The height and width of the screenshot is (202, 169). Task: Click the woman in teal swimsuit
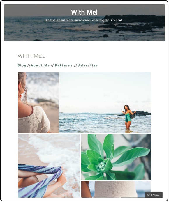(128, 117)
